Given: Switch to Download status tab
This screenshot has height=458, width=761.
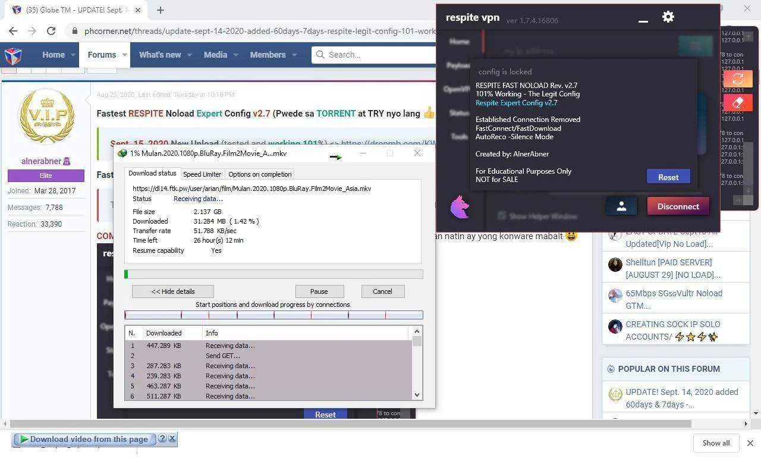Looking at the screenshot, I should [x=152, y=174].
